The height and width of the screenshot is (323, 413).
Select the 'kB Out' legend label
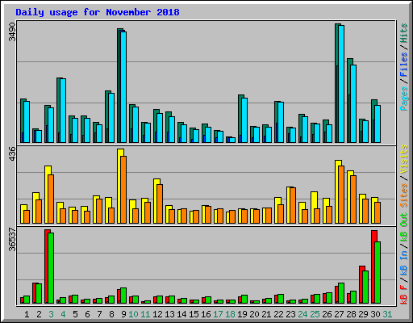click(403, 228)
